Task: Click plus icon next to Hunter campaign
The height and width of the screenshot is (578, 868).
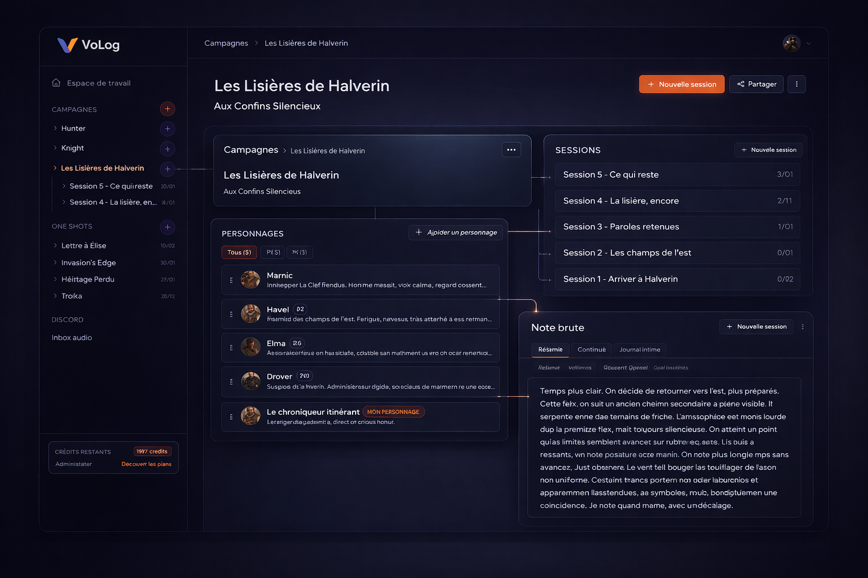Action: pyautogui.click(x=167, y=129)
